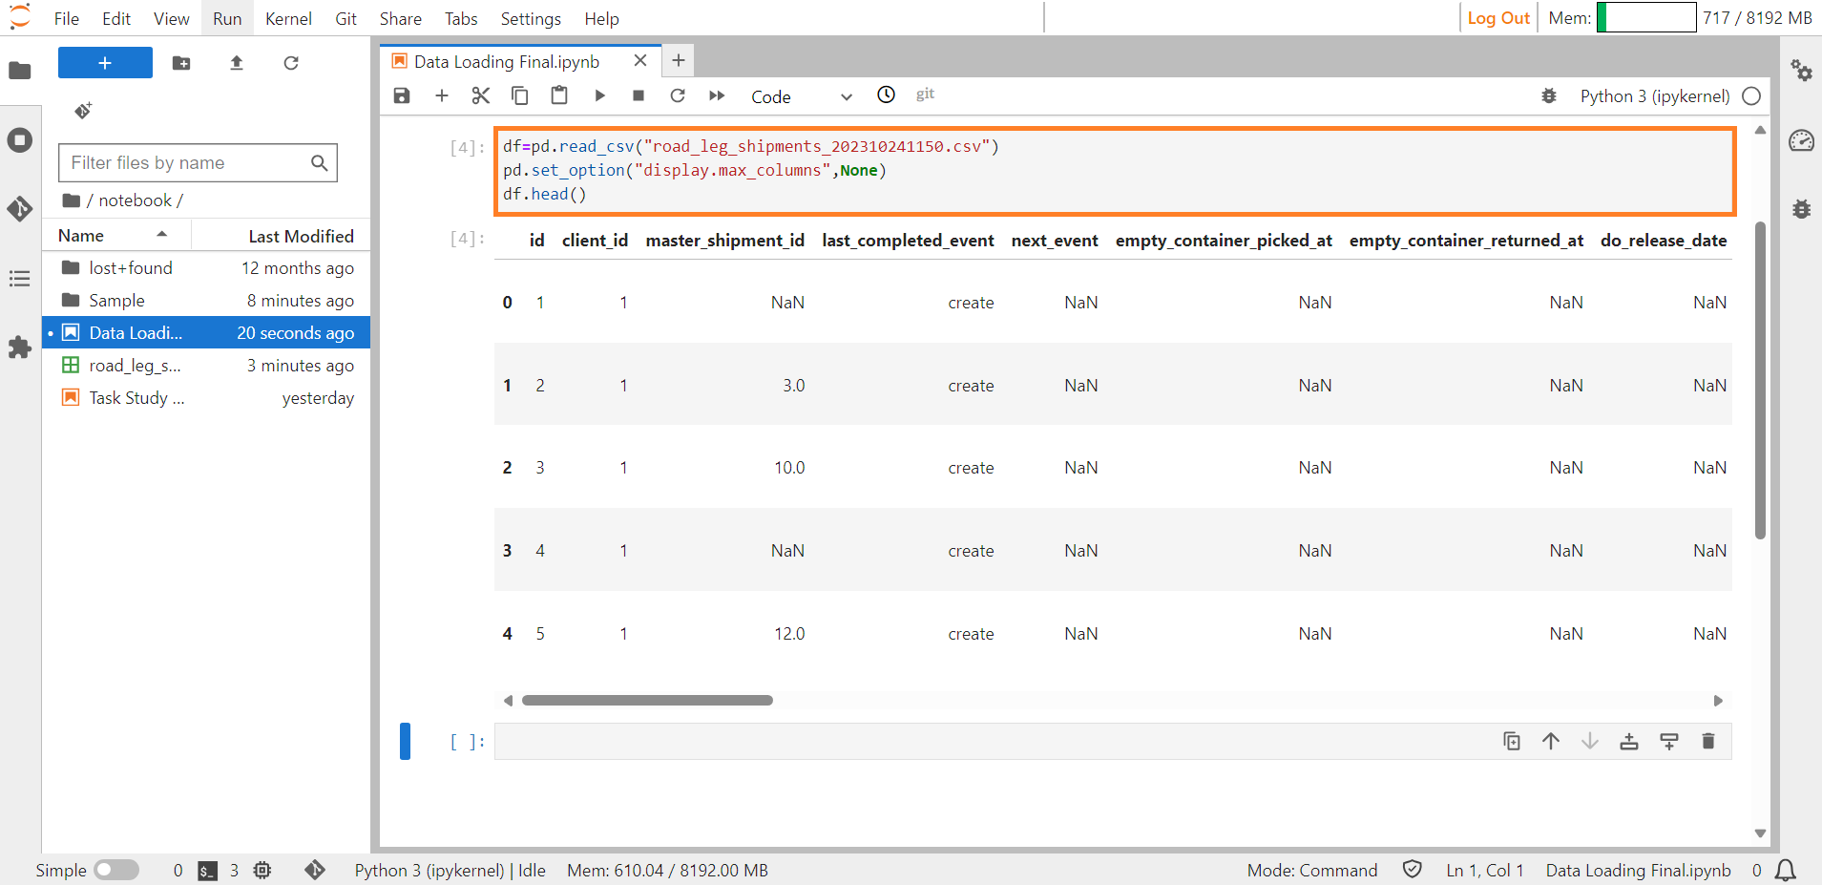Open the Code cell type dropdown

802,95
